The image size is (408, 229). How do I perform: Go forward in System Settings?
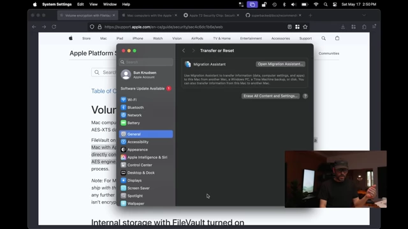coord(193,51)
